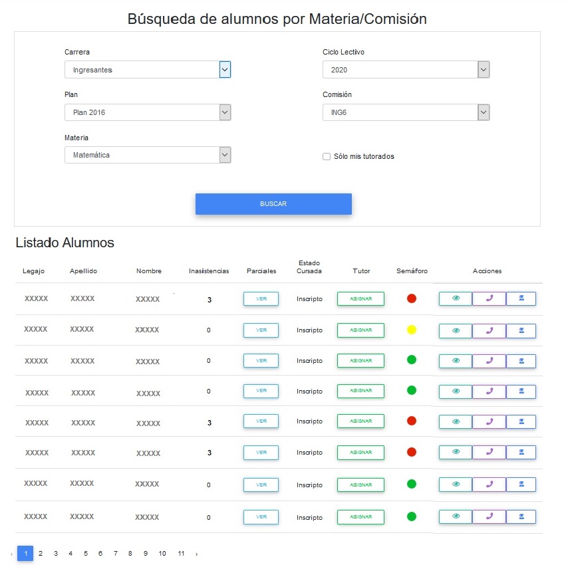Click the purple phone icon in the first row

coord(489,298)
